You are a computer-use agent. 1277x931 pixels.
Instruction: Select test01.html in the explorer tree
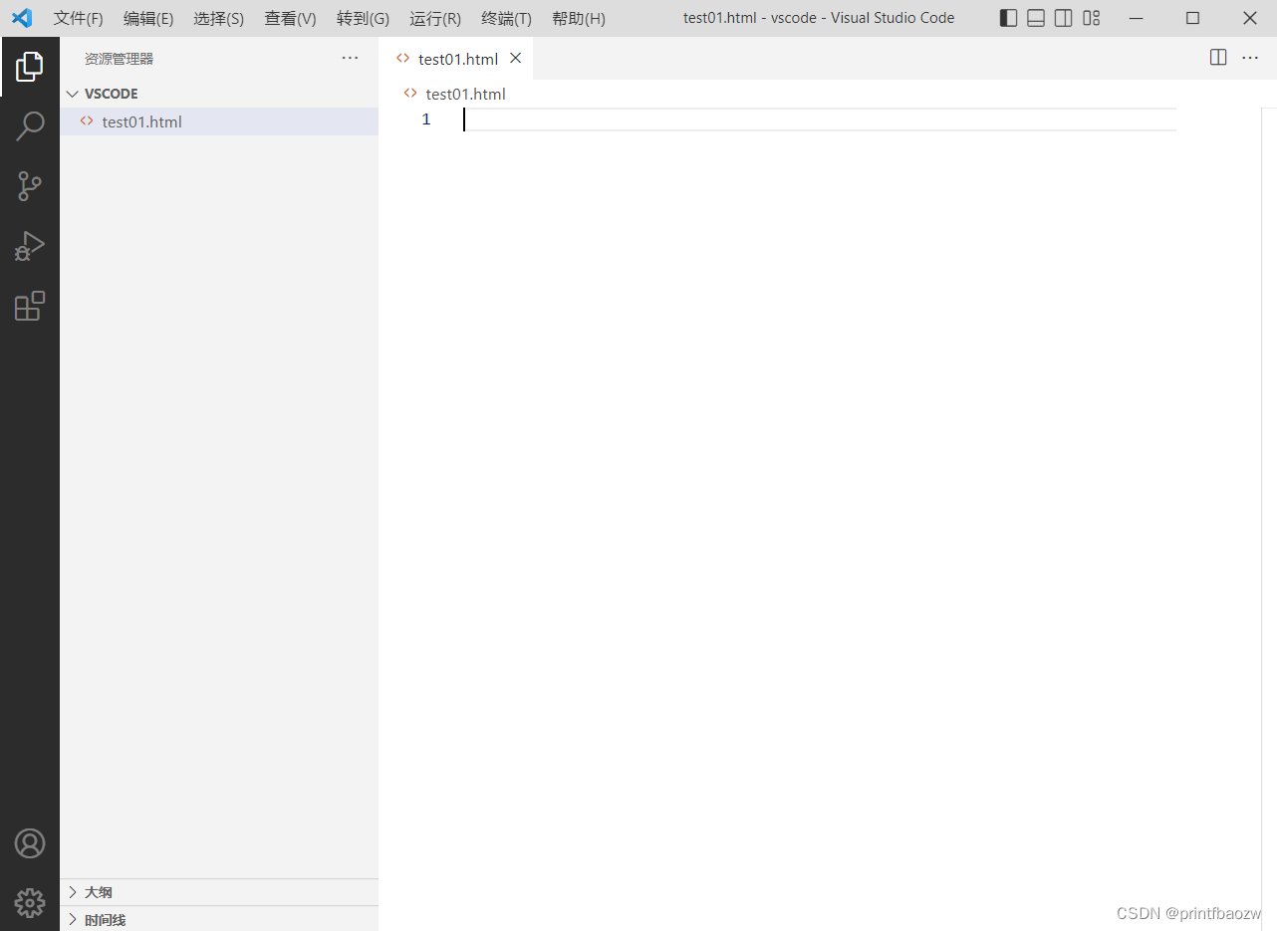[219, 121]
